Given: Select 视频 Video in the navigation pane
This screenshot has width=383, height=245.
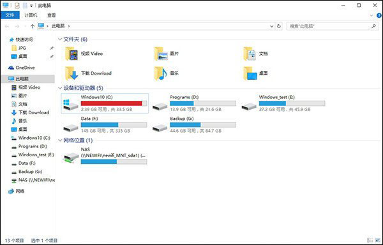Looking at the screenshot, I should [x=29, y=87].
